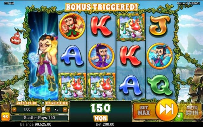Click the gold J symbol

160,26
